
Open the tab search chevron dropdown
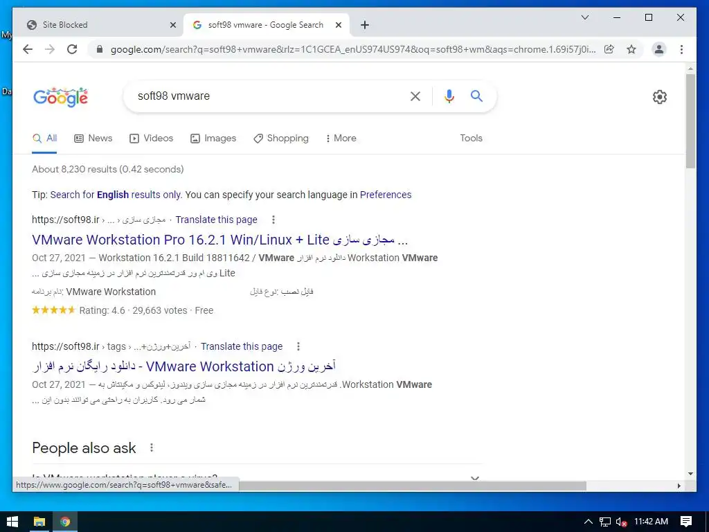[x=584, y=17]
